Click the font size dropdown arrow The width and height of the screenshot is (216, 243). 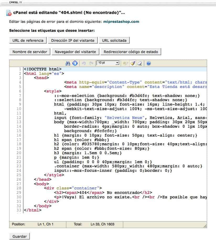click(117, 63)
